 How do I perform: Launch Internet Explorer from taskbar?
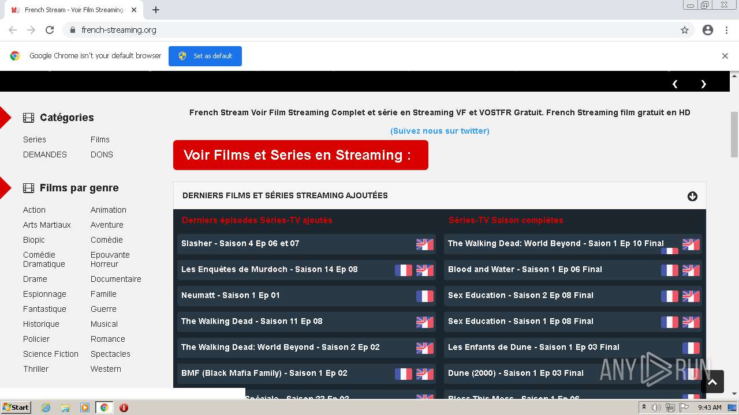[46, 408]
